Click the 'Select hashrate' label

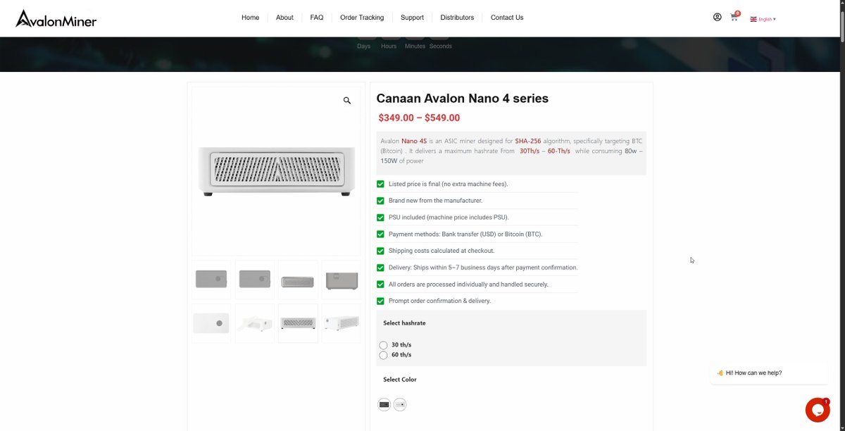[404, 323]
